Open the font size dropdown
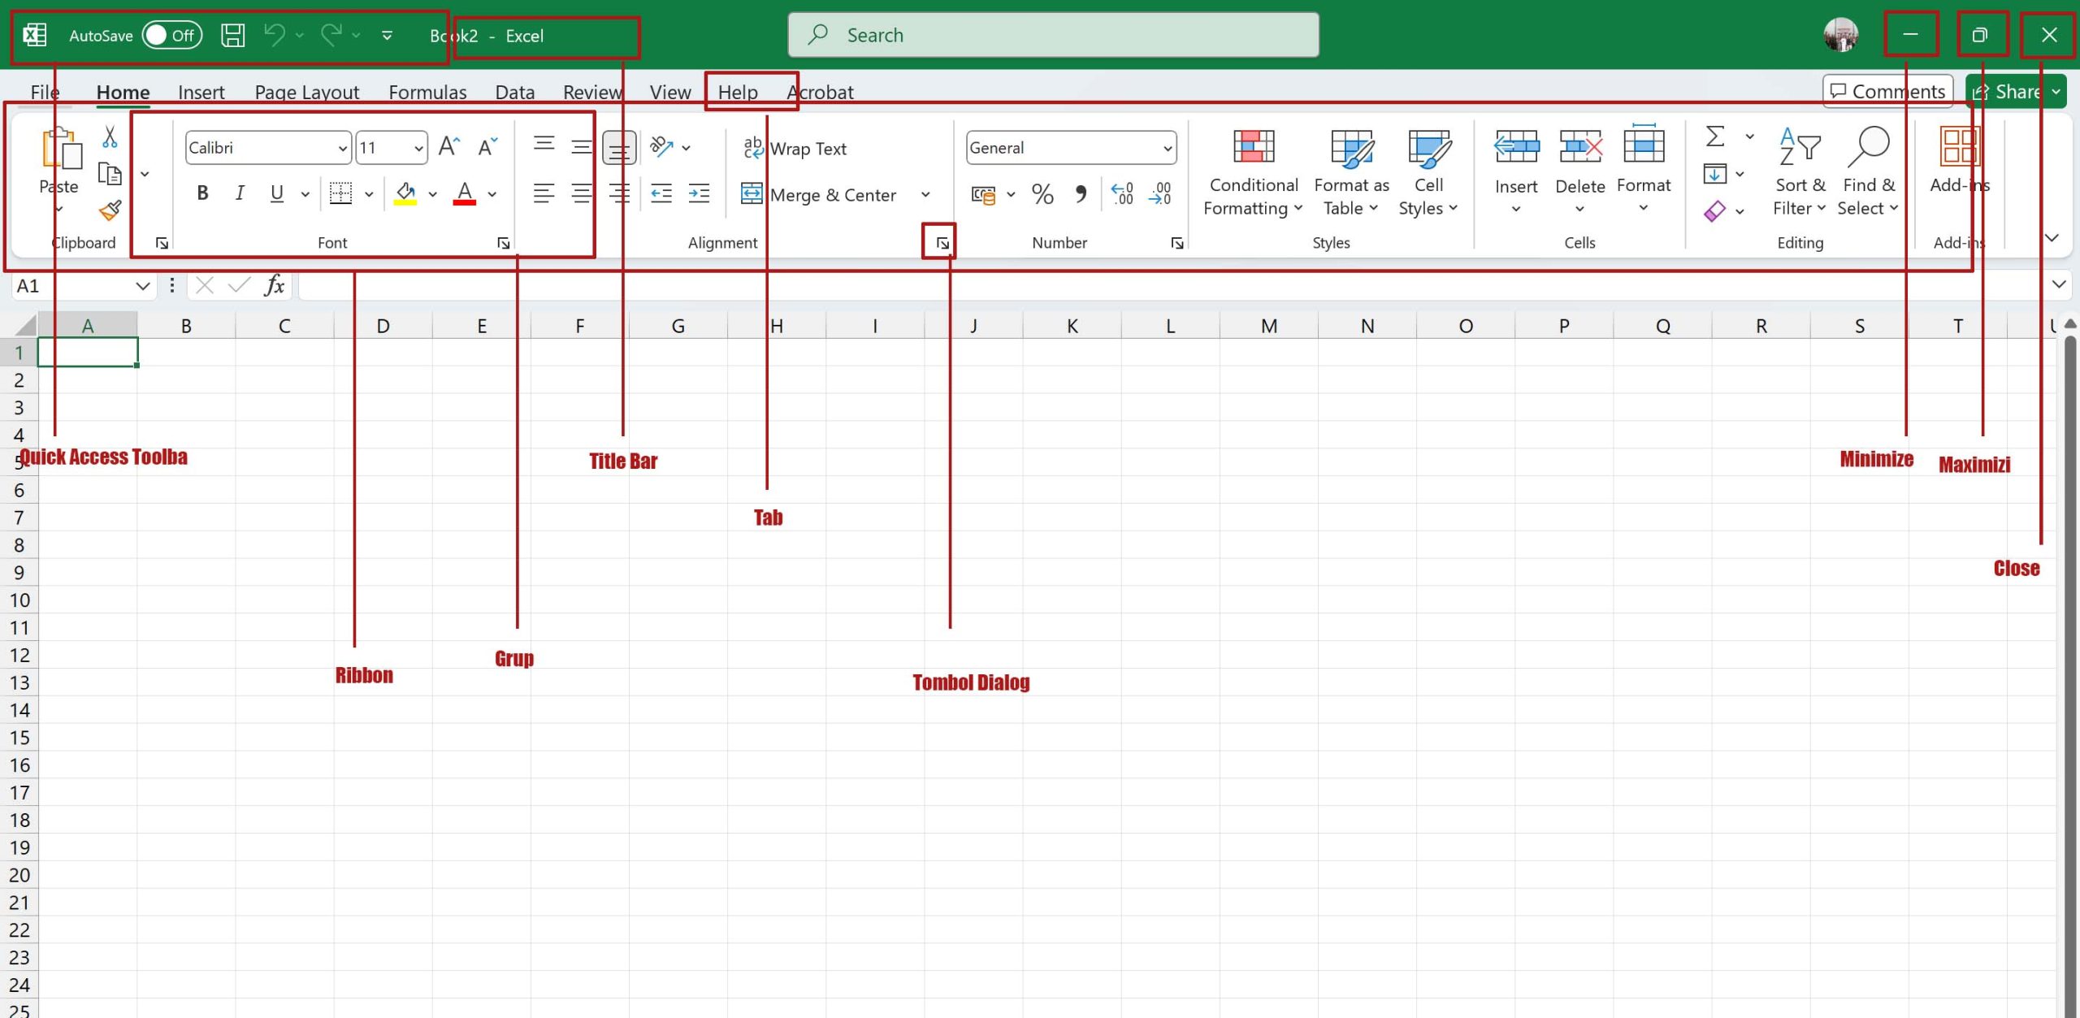This screenshot has height=1018, width=2080. tap(418, 148)
